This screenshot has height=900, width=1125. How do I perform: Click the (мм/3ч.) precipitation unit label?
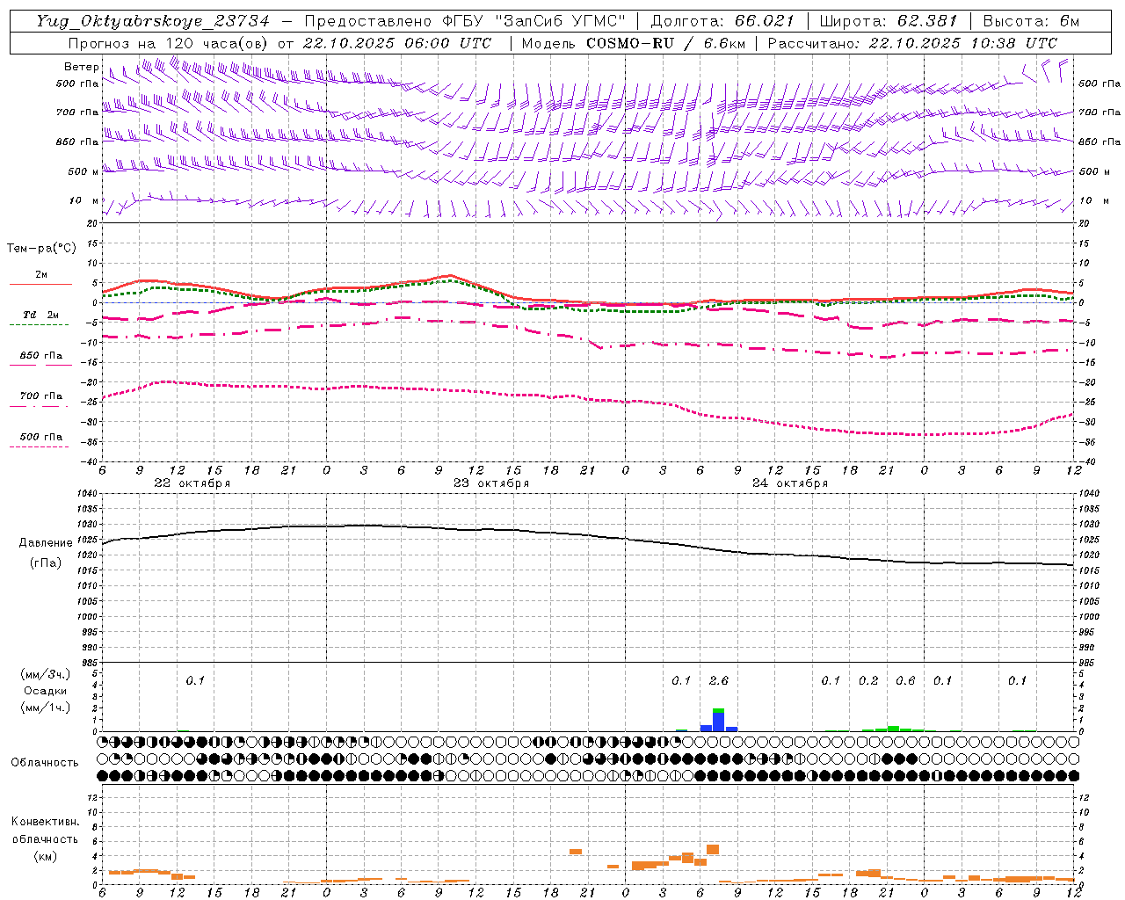pyautogui.click(x=45, y=674)
